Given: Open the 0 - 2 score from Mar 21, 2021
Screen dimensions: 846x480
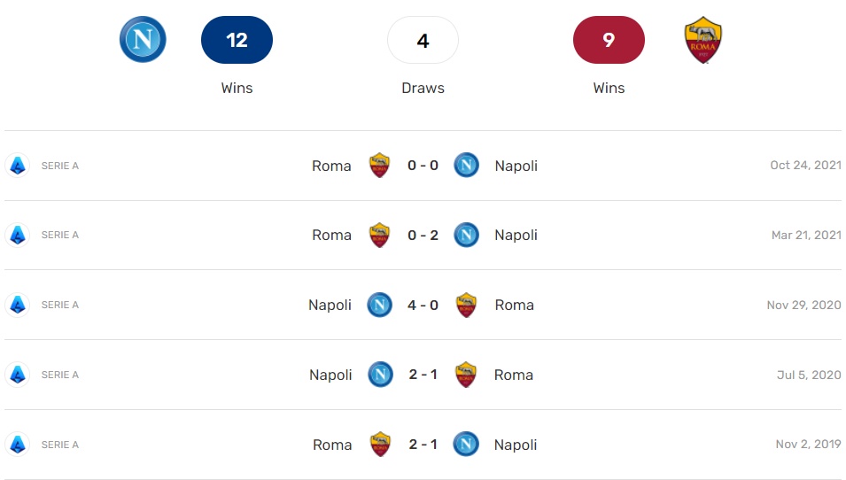Looking at the screenshot, I should pos(423,235).
